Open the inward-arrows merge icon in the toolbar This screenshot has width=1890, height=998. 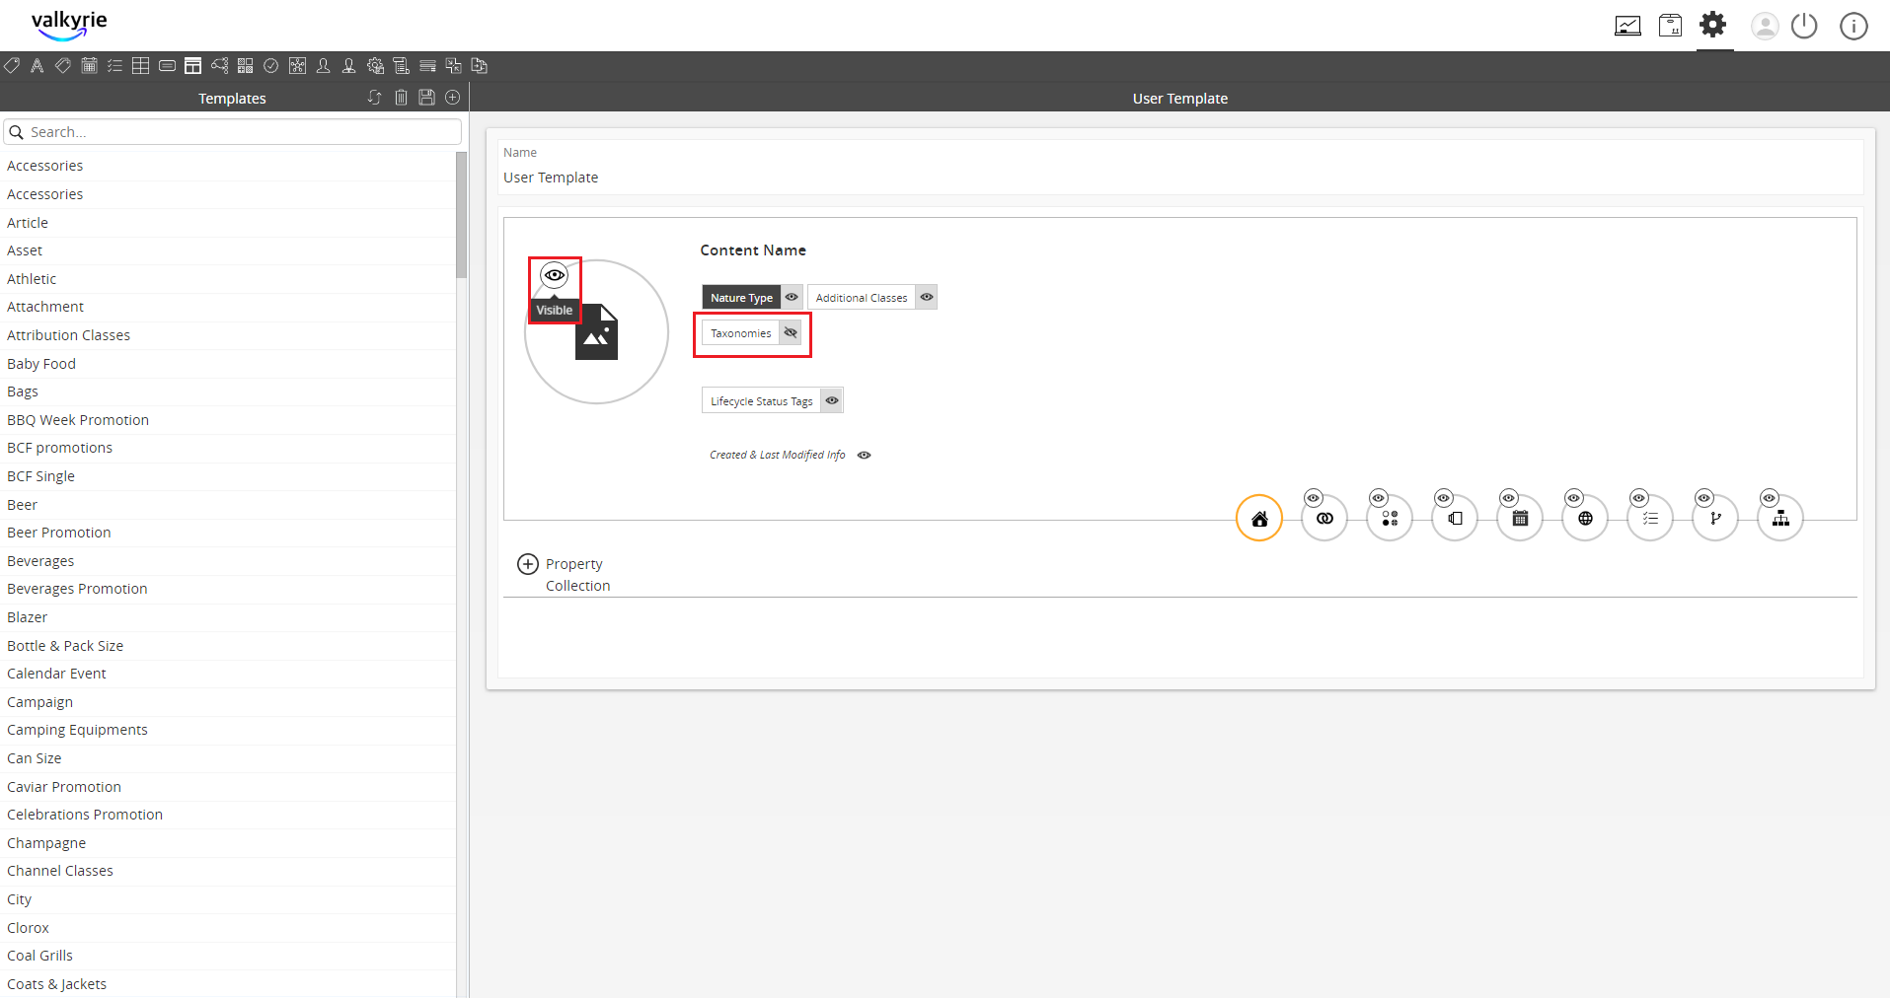click(453, 66)
